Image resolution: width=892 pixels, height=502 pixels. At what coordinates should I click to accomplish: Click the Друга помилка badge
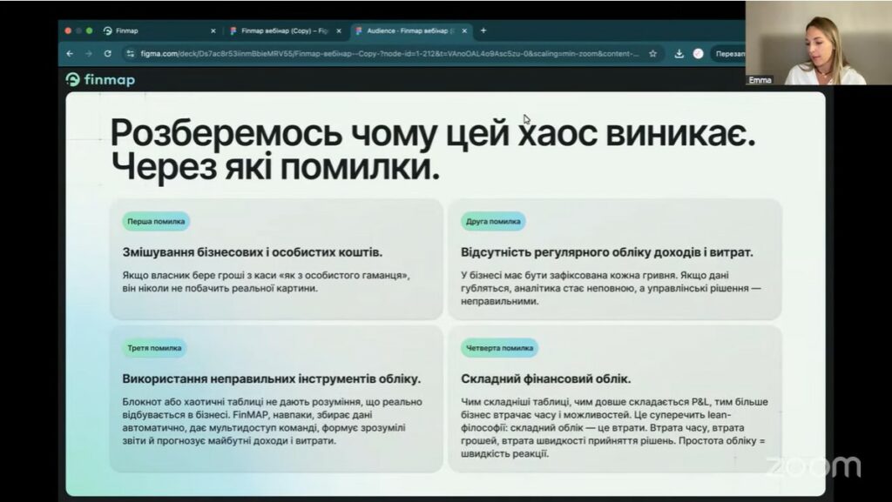tap(492, 221)
